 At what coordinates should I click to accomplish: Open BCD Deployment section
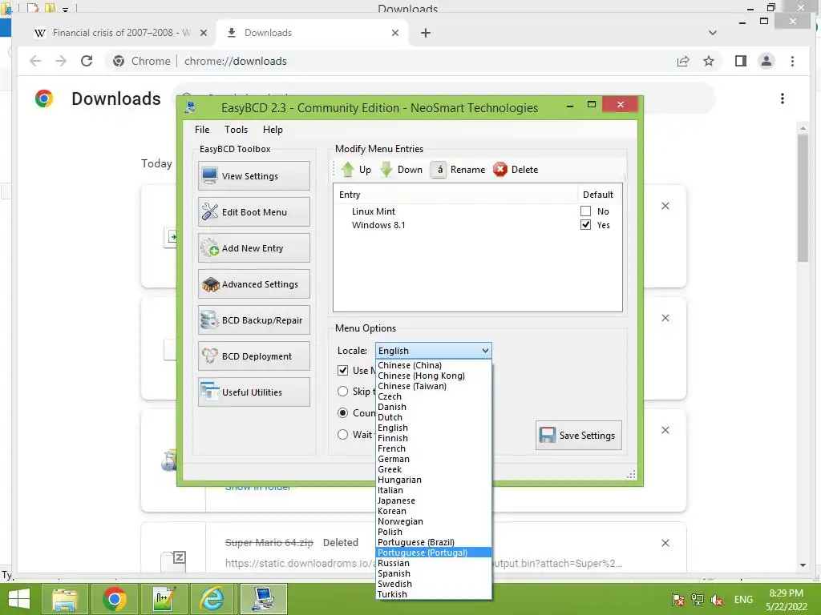coord(254,356)
